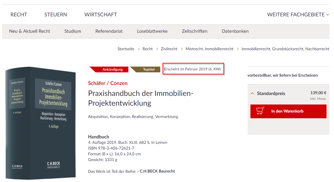Screen dimensions: 334x182
Task: Click the Handbuch heading
Action: [x=99, y=137]
